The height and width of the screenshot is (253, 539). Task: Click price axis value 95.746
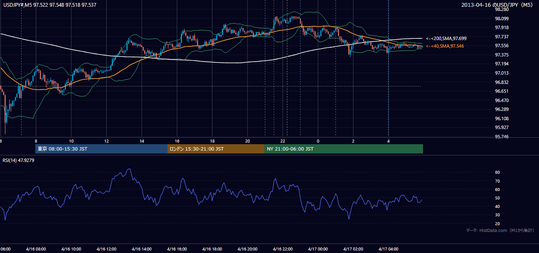(x=501, y=137)
